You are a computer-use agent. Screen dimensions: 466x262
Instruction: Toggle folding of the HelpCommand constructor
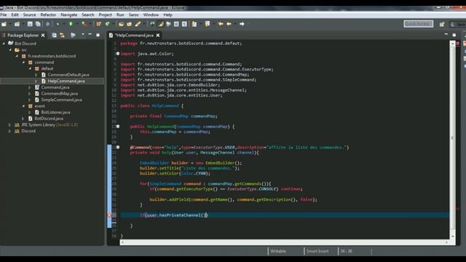pos(118,127)
